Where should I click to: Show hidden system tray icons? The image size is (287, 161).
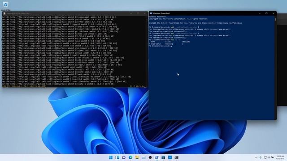point(256,157)
